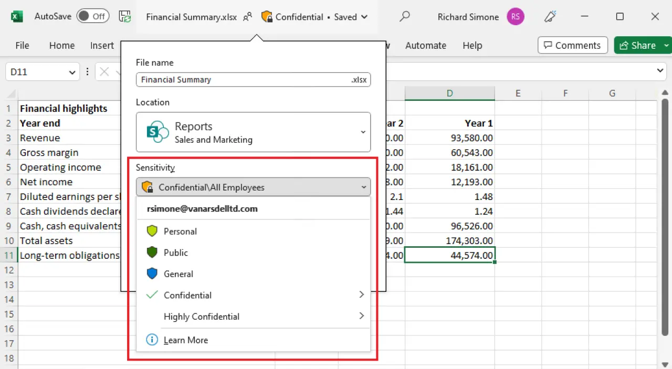Click the Excel app icon
The width and height of the screenshot is (672, 369).
tap(17, 17)
